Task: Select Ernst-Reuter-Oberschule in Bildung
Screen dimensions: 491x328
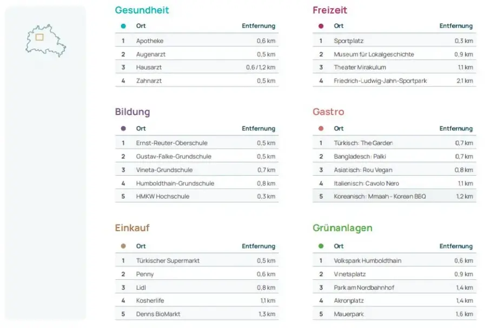Action: coord(171,143)
